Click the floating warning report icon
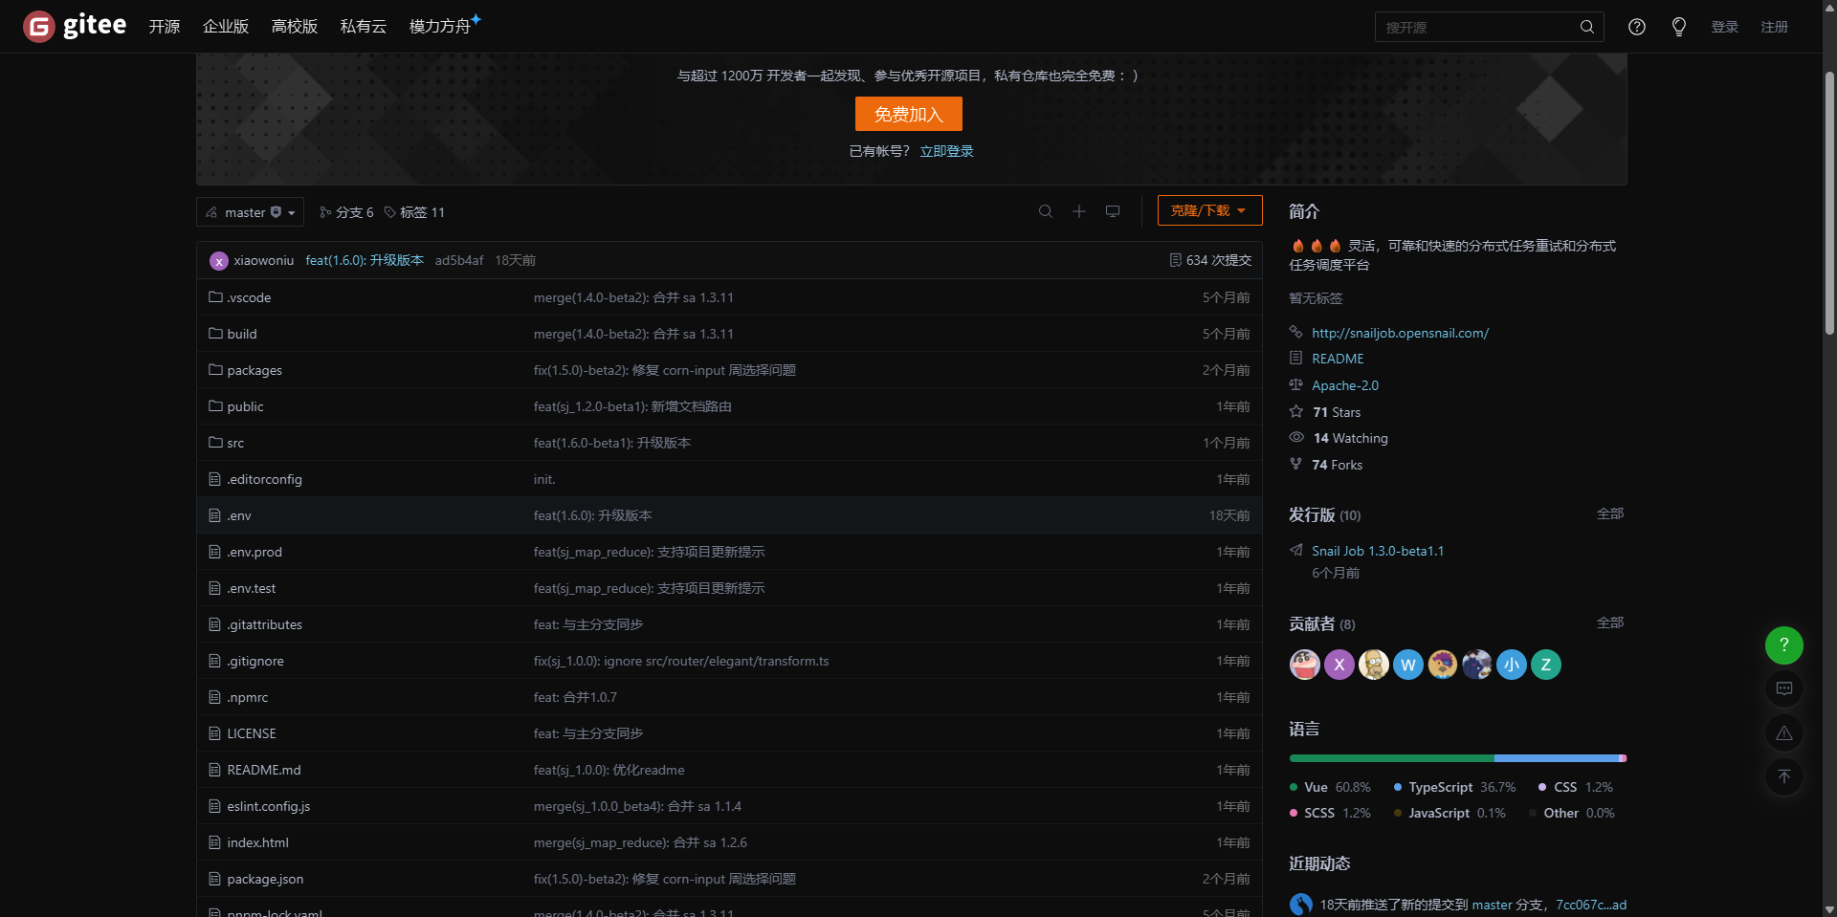 pos(1784,732)
